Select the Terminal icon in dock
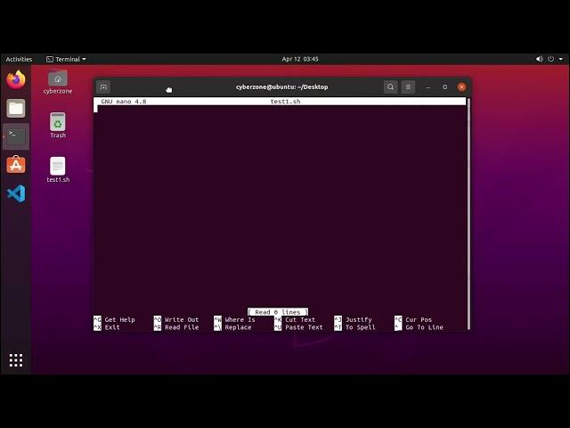This screenshot has width=570, height=428. [16, 136]
